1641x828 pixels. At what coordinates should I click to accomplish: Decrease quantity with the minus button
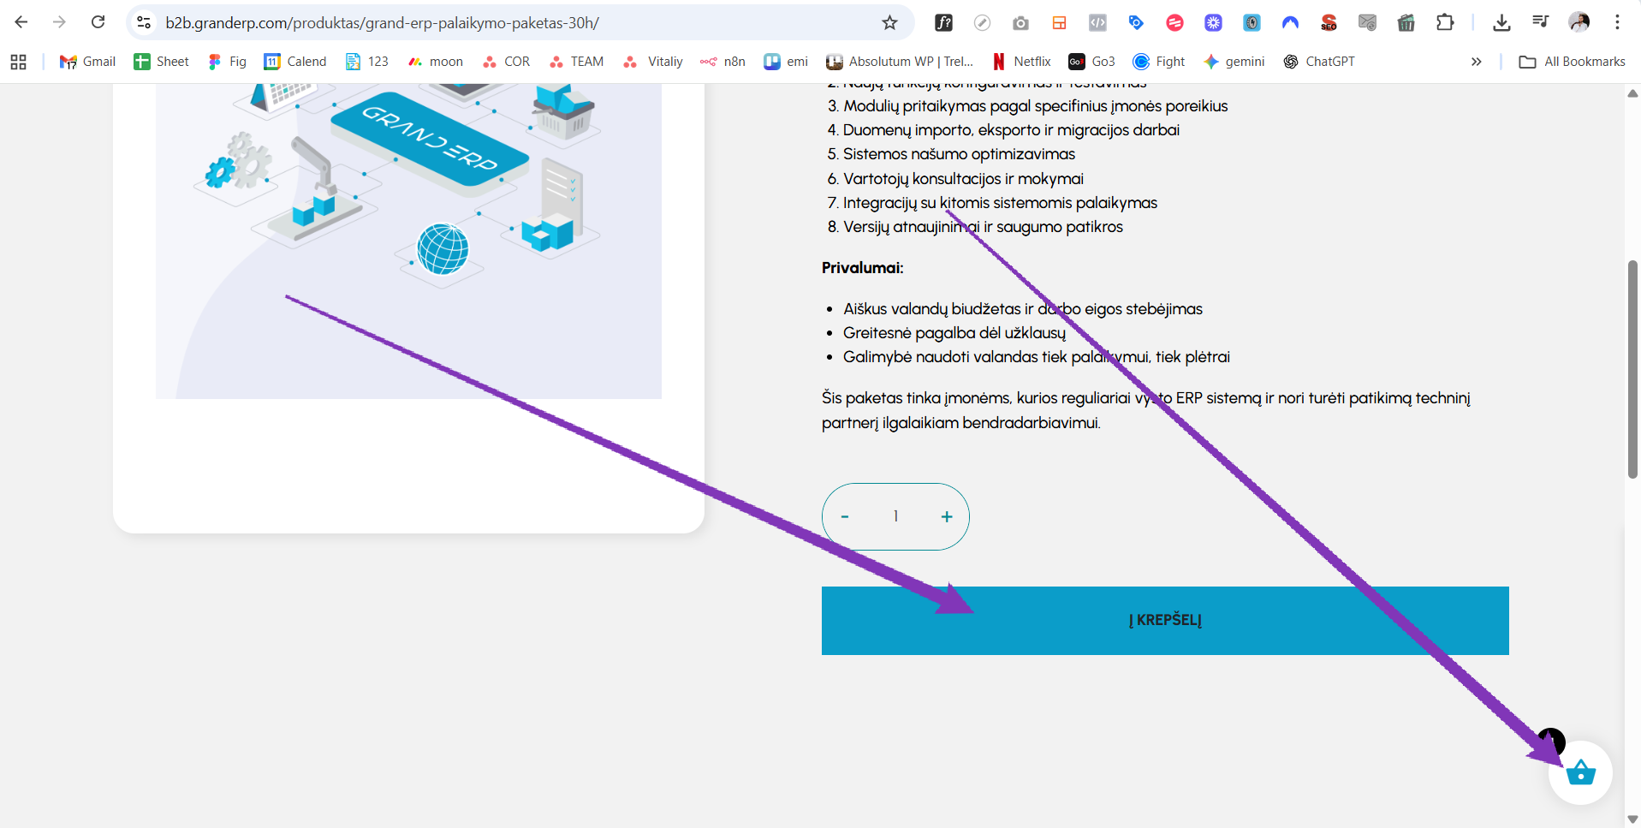(845, 516)
